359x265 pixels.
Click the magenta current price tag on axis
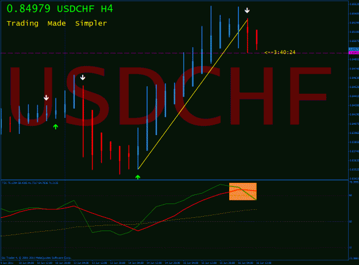coord(353,53)
